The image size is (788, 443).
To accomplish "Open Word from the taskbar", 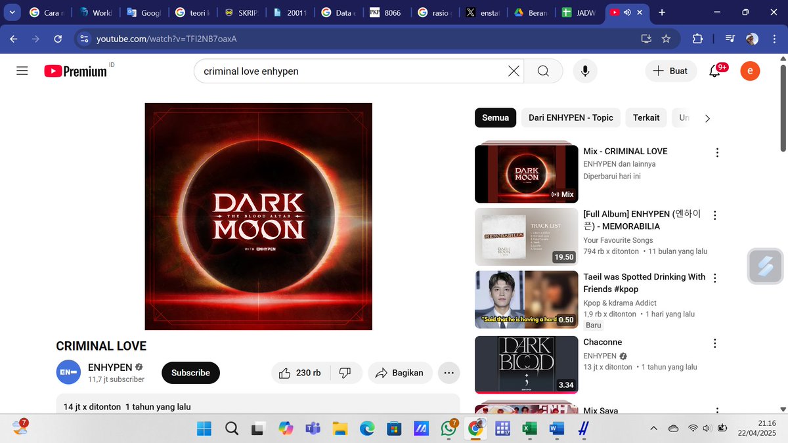I will 556,429.
